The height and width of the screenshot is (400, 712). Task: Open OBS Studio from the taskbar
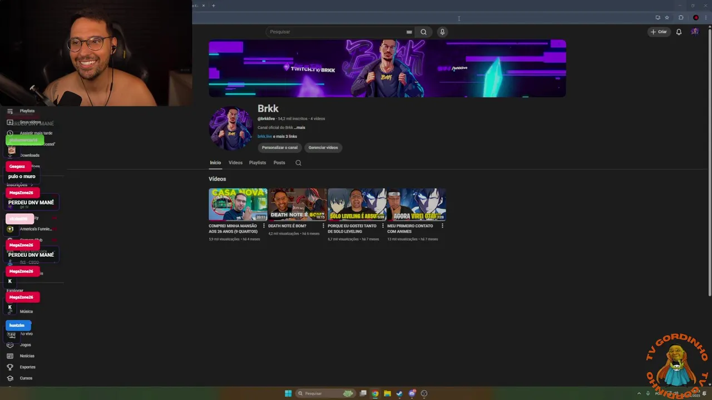[x=424, y=393]
